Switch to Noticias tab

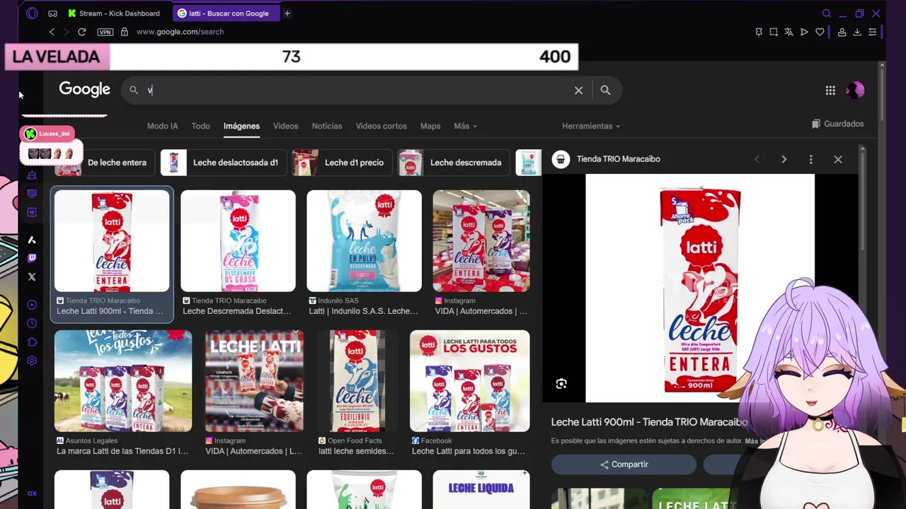[x=327, y=126]
